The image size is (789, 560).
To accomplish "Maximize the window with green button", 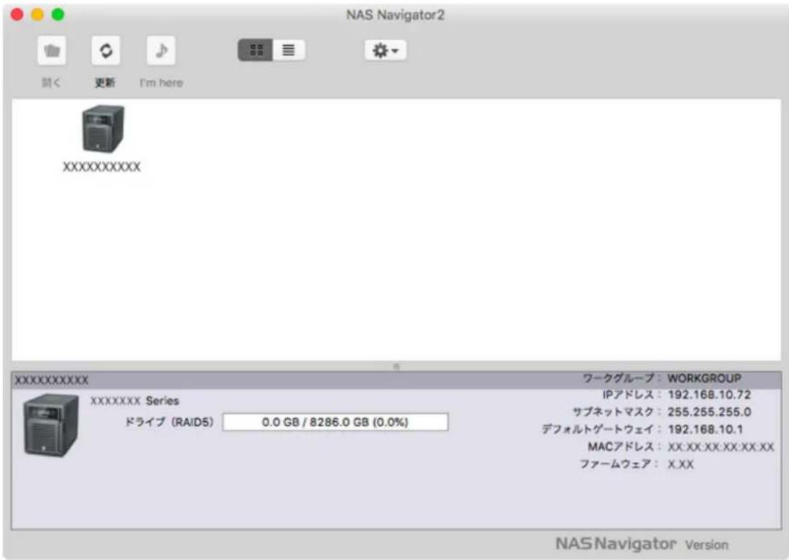I will (58, 15).
